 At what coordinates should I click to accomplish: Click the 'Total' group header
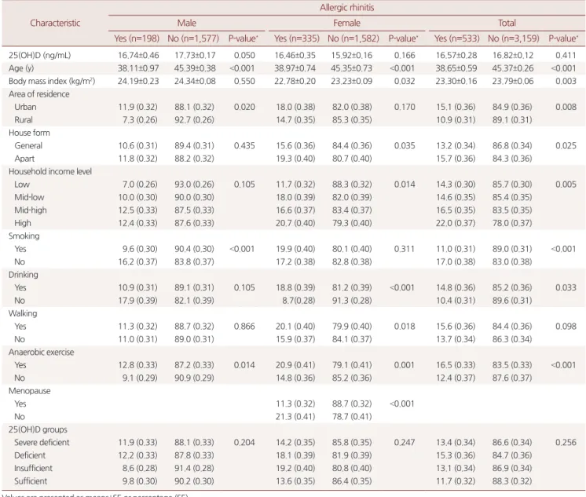pyautogui.click(x=507, y=24)
